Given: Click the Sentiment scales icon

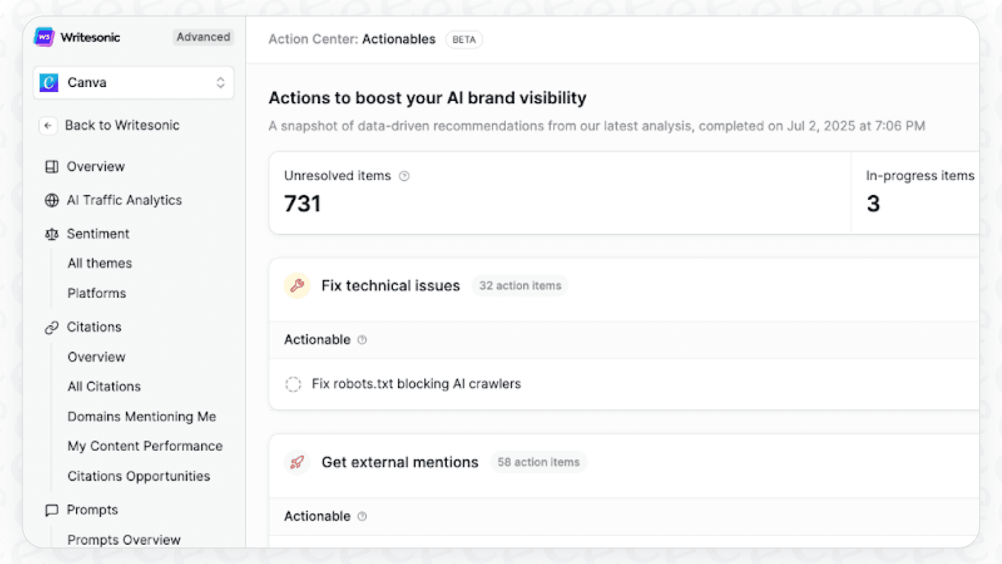Looking at the screenshot, I should coord(51,233).
